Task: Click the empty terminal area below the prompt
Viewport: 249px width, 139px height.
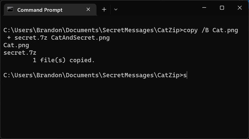Action: click(124, 108)
